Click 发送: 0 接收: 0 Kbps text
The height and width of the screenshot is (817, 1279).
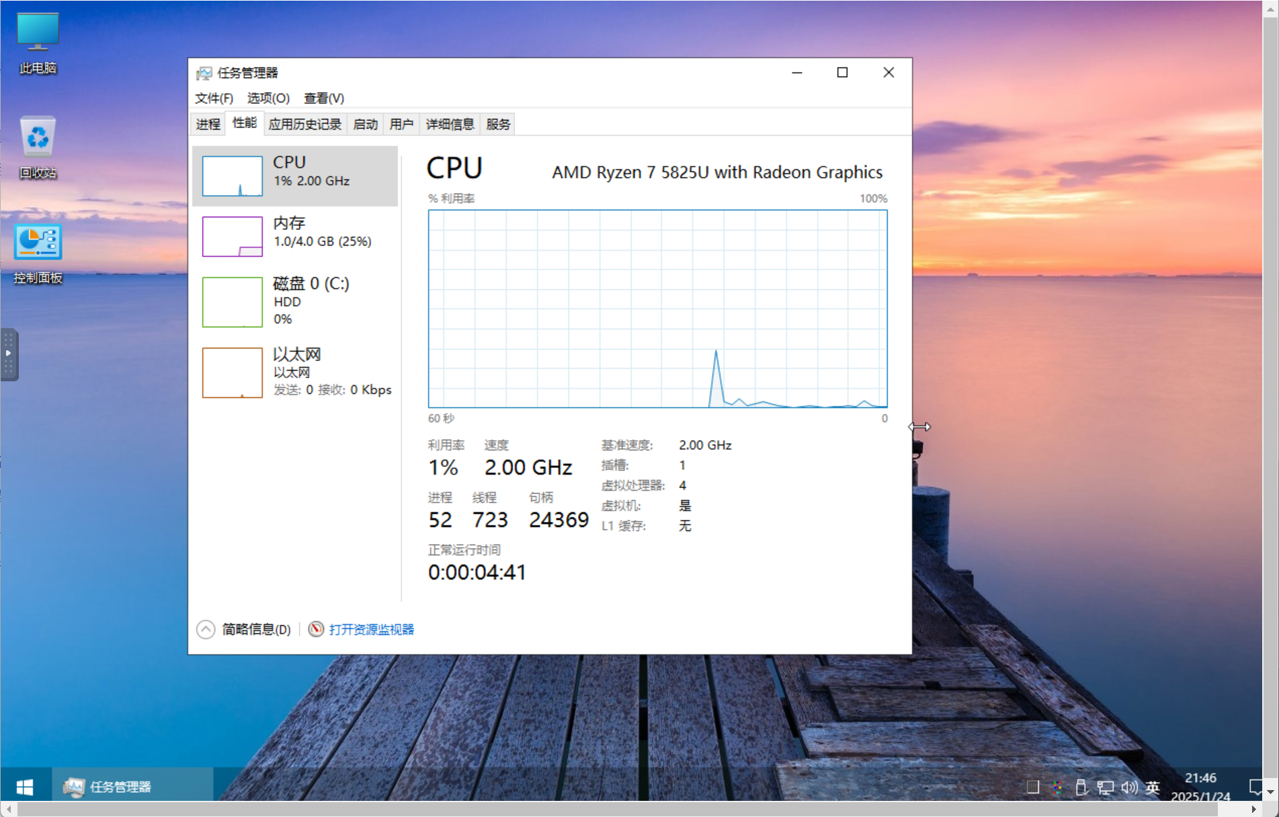point(333,390)
